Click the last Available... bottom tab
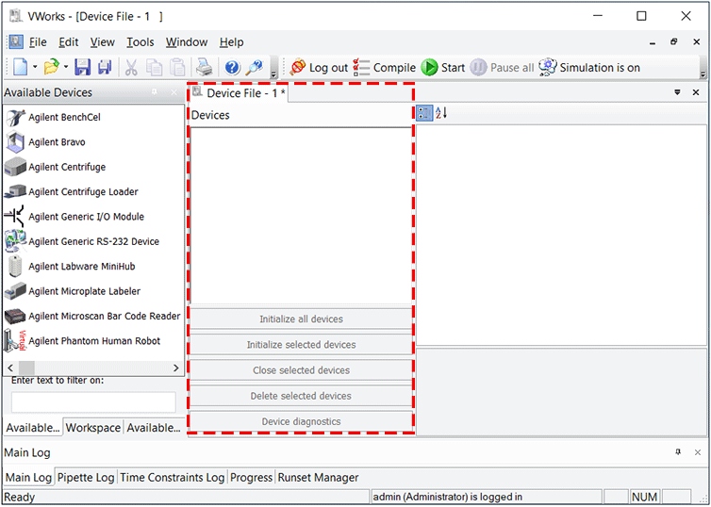Image resolution: width=711 pixels, height=507 pixels. click(x=154, y=428)
